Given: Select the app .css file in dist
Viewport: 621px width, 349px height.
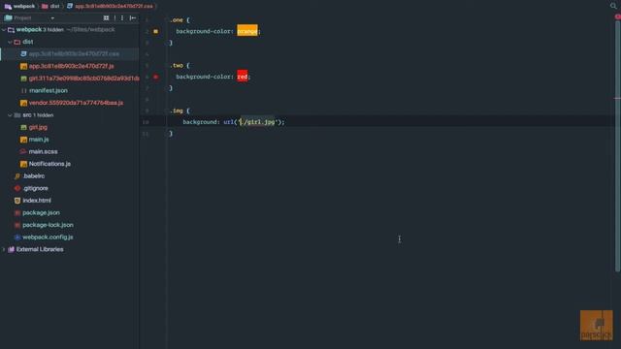Looking at the screenshot, I should (69, 54).
